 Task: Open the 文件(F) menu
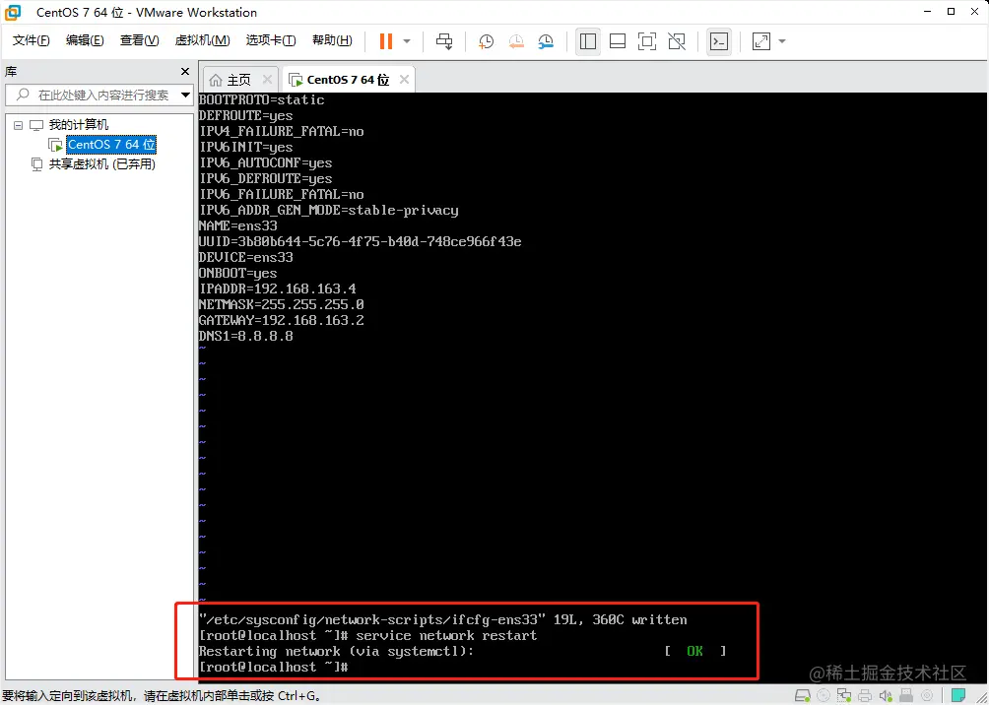[x=31, y=41]
